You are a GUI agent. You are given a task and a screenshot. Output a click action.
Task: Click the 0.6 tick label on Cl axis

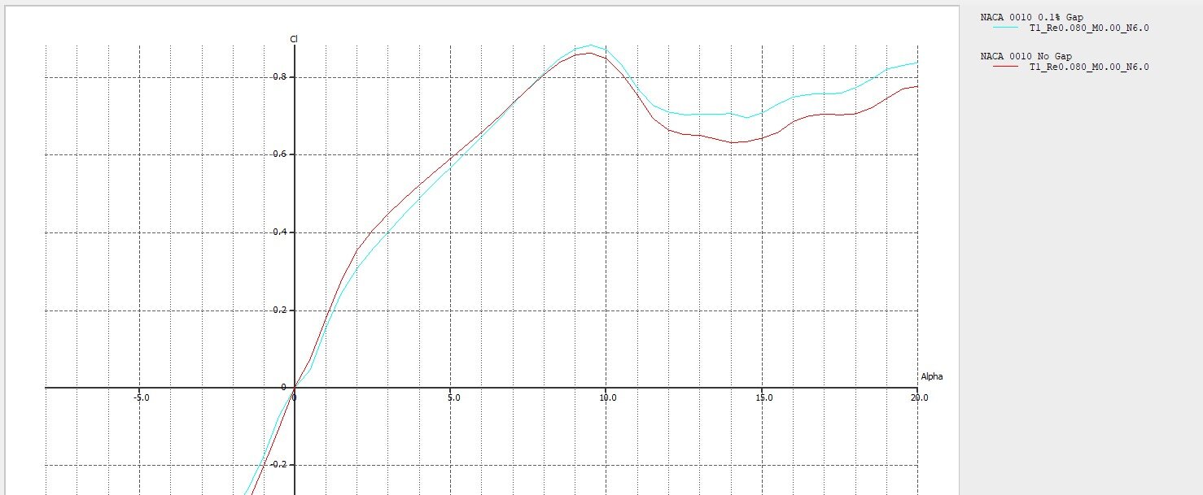pyautogui.click(x=282, y=154)
